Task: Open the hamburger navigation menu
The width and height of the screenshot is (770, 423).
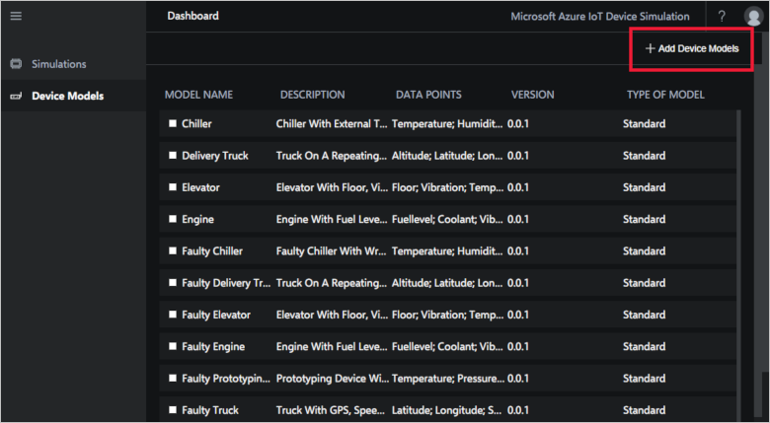Action: click(16, 16)
